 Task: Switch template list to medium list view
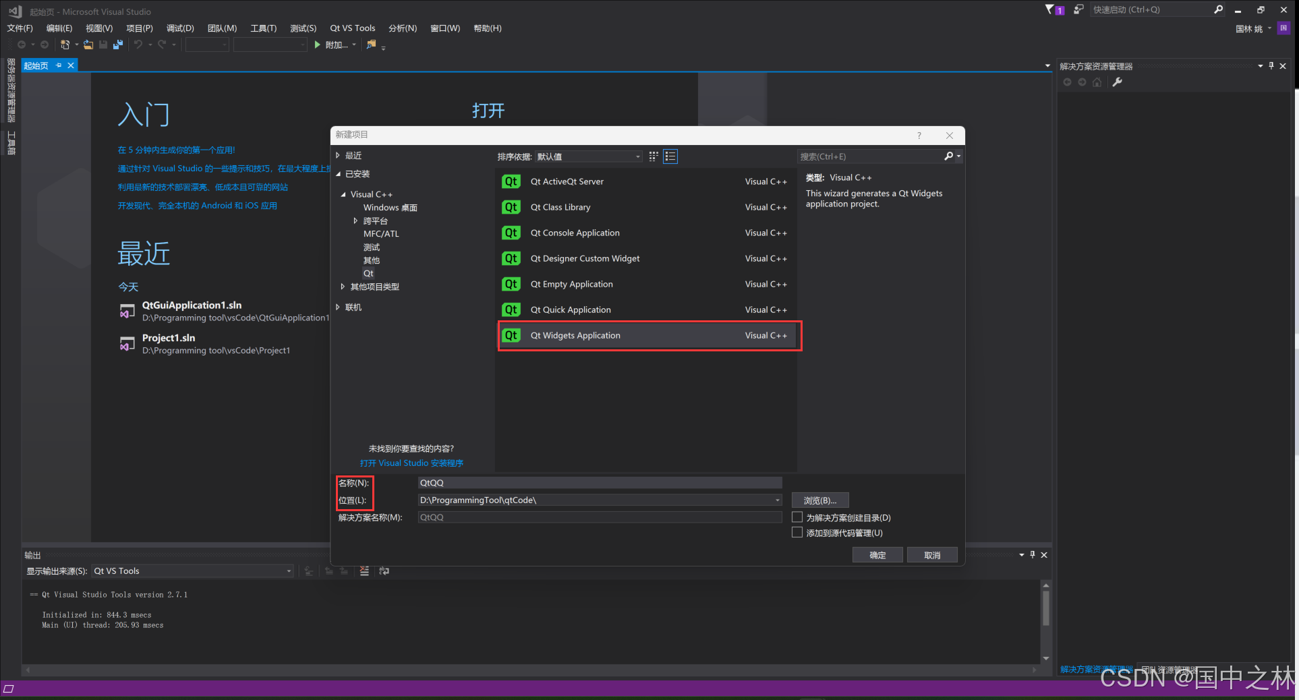coord(670,156)
